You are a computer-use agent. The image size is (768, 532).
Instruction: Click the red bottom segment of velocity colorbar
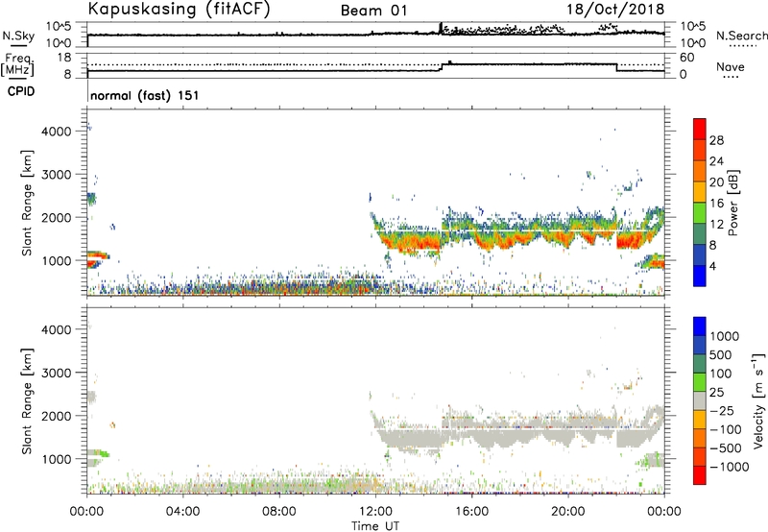700,475
